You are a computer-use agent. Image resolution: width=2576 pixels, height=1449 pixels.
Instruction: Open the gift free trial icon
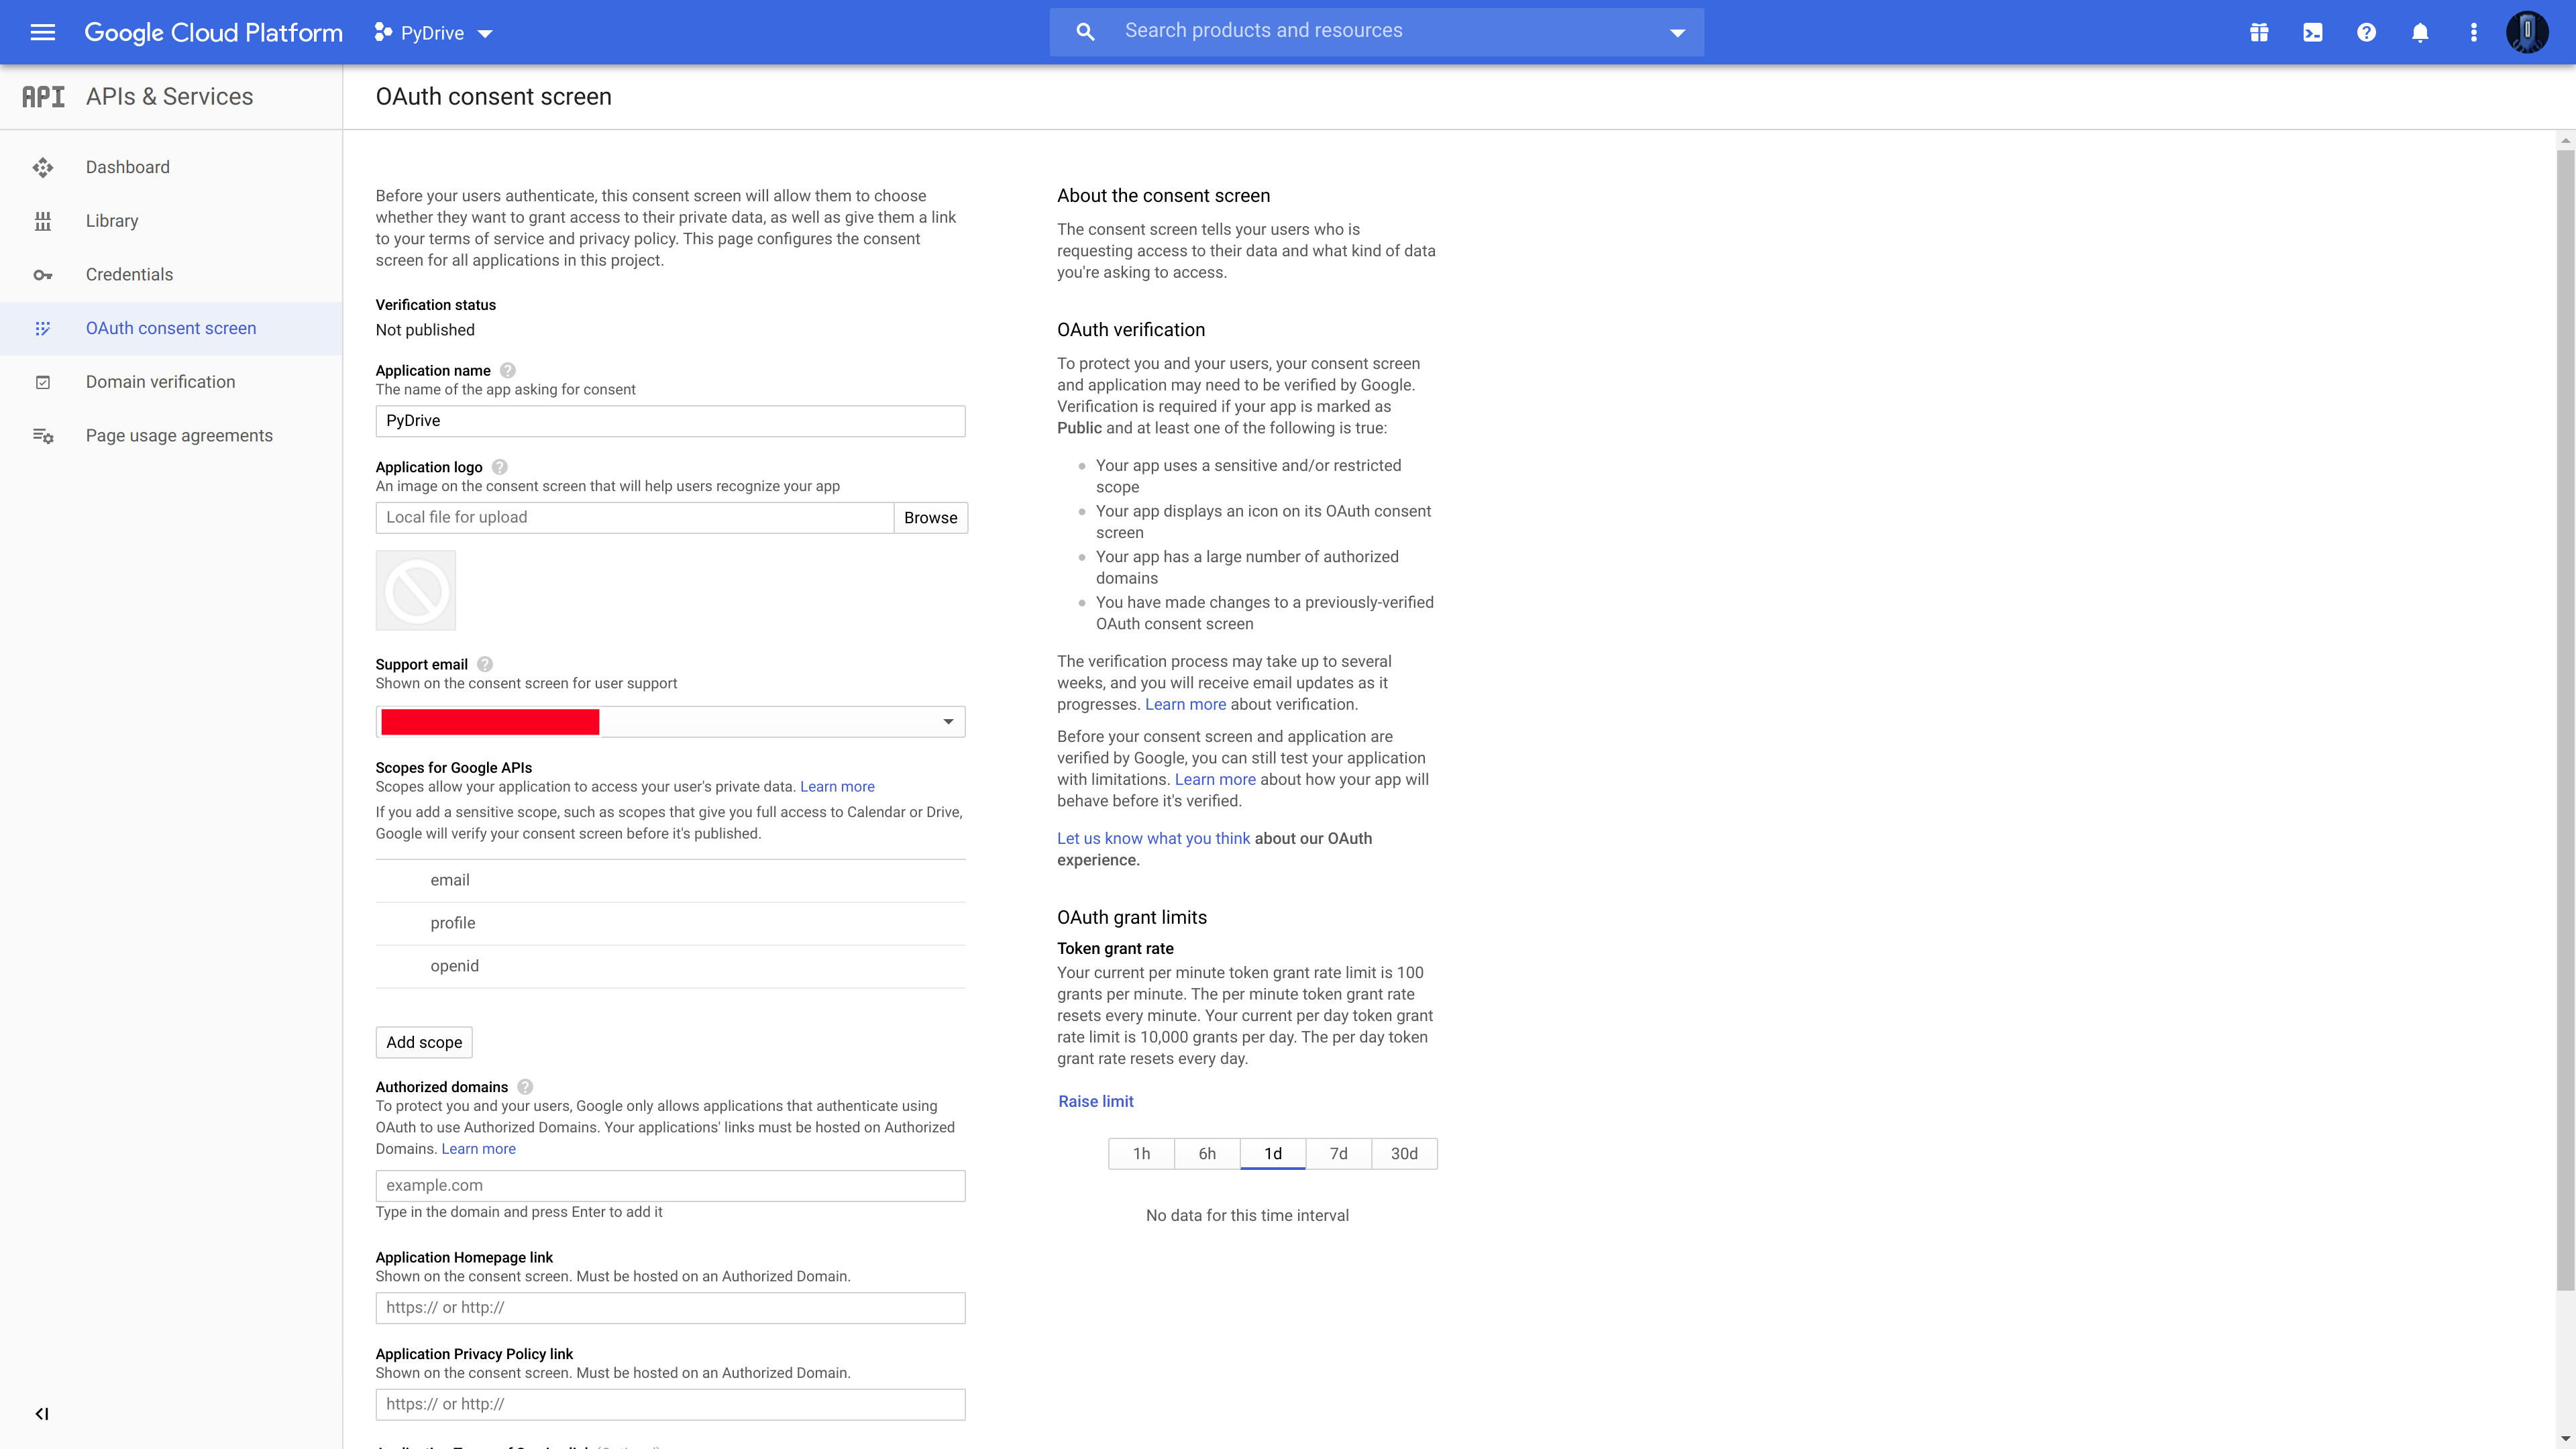[x=2259, y=32]
